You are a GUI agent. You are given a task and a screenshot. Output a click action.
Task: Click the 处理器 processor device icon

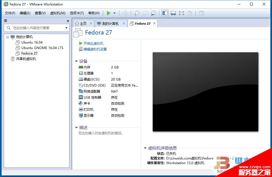(81, 73)
